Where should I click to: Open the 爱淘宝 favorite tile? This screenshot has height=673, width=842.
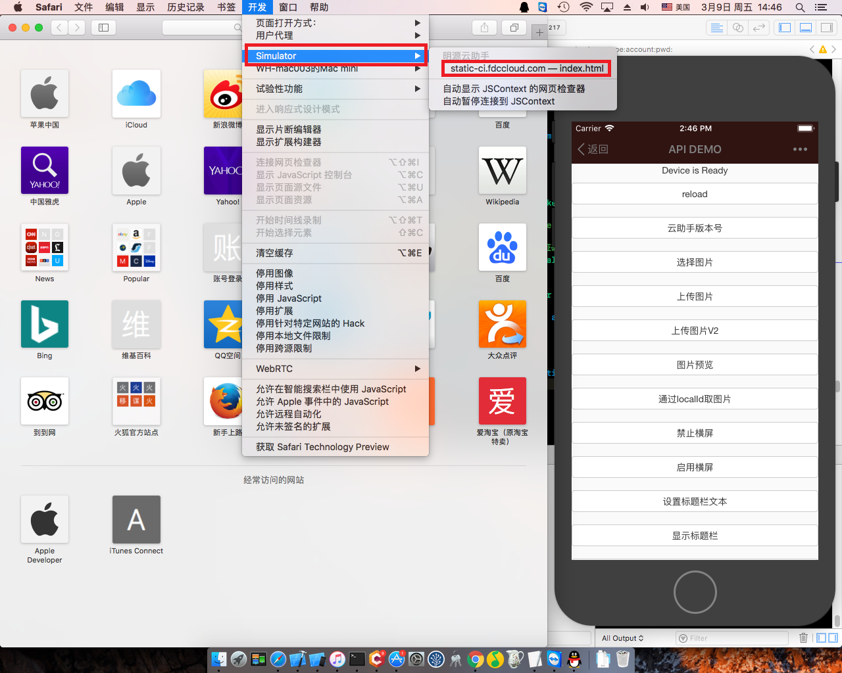coord(503,401)
